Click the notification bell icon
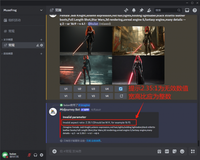This screenshot has width=200, height=160. point(134,10)
